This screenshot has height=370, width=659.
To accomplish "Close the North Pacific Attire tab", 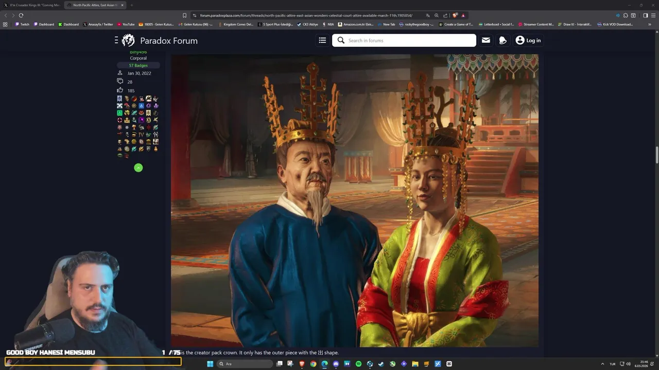I will 122,5.
